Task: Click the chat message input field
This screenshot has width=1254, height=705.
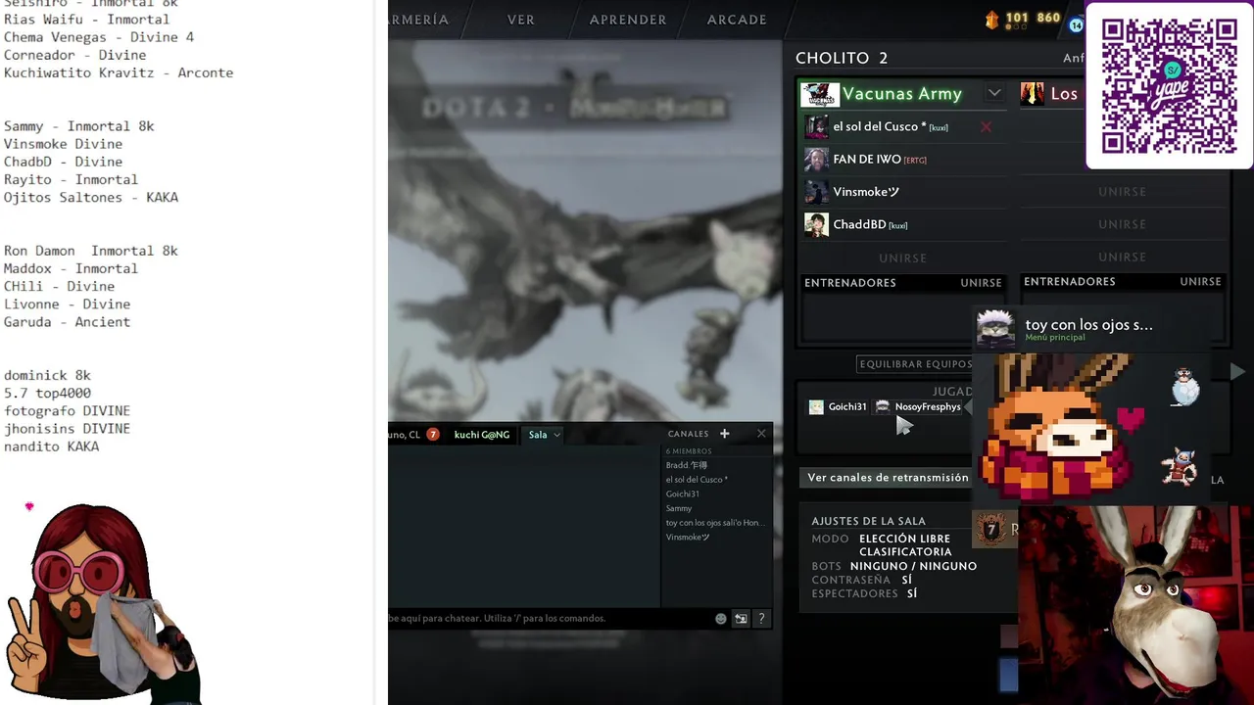Action: click(549, 618)
